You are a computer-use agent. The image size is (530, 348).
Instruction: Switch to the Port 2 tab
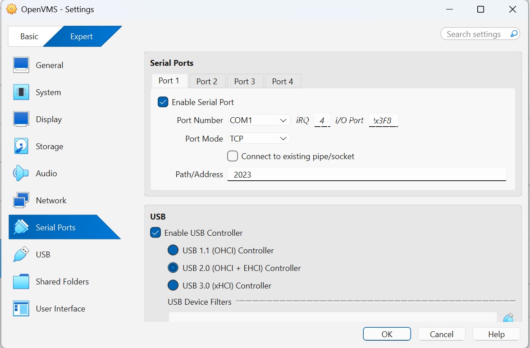pos(207,82)
